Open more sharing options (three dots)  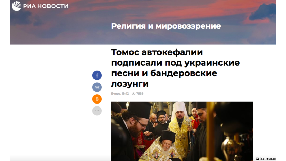[97, 111]
